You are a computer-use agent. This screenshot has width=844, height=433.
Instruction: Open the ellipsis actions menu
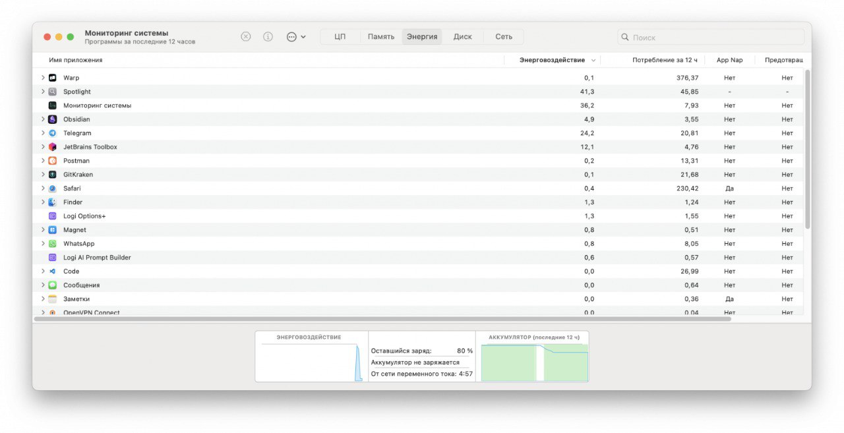point(296,37)
